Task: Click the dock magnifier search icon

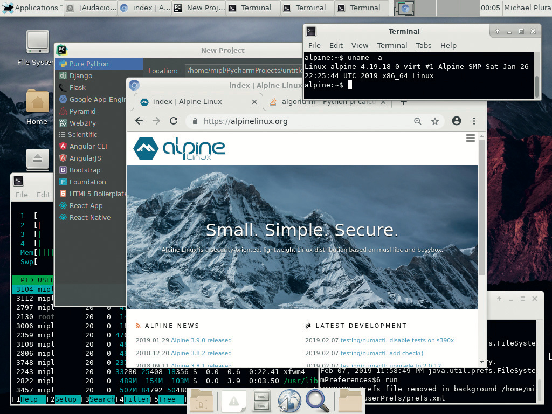Action: (x=317, y=401)
